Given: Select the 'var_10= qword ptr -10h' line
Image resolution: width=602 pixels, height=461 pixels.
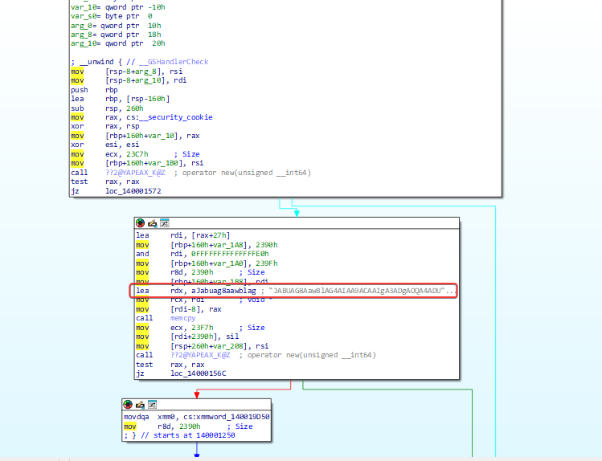Looking at the screenshot, I should 118,7.
